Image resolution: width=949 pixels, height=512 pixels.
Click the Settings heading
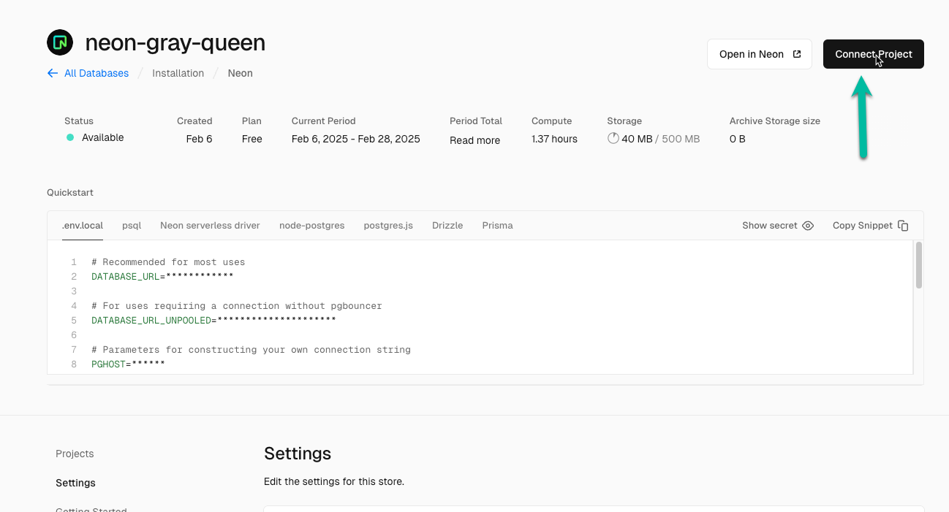[298, 454]
